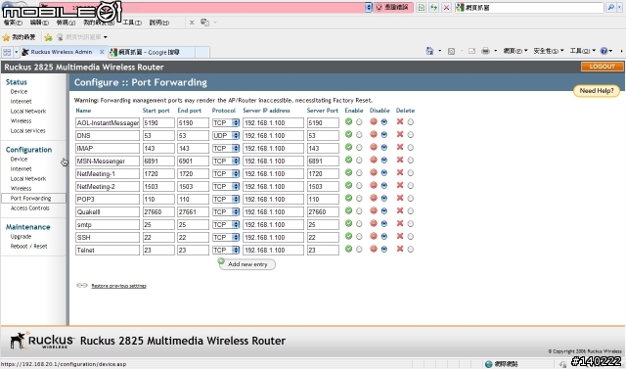This screenshot has height=369, width=626.
Task: Open protocol dropdown for NetMeeting-1 row
Action: coord(226,173)
